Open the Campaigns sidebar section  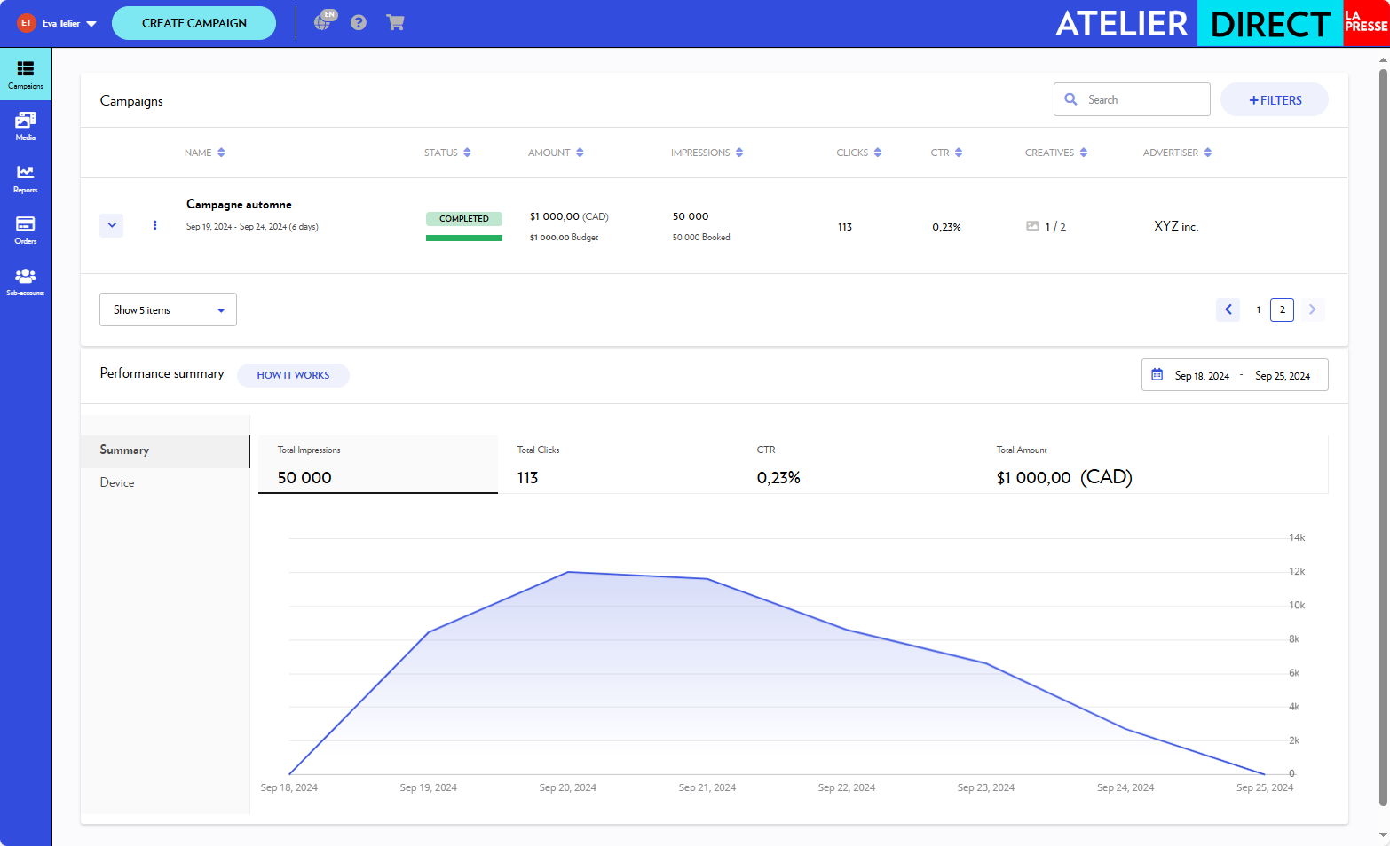(25, 74)
